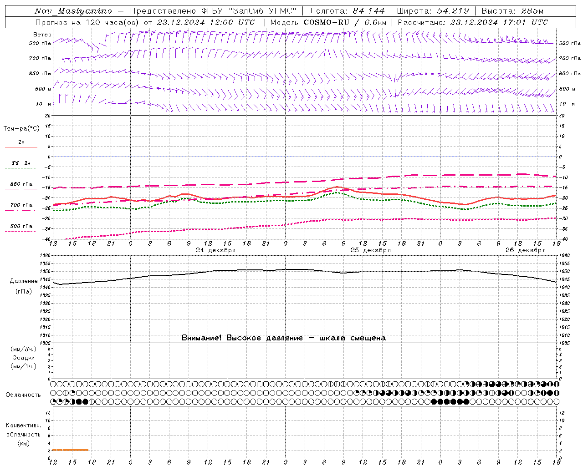Click the model label COSMO-RU / 6.6км

[345, 22]
